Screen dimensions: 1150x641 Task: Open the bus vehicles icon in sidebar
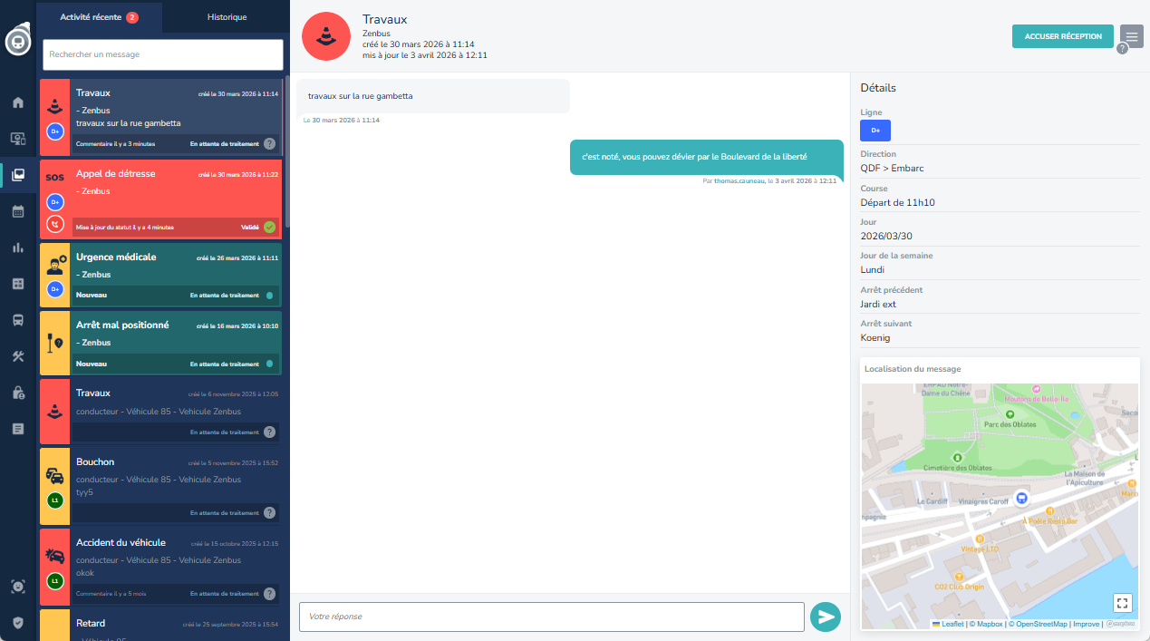(x=17, y=320)
